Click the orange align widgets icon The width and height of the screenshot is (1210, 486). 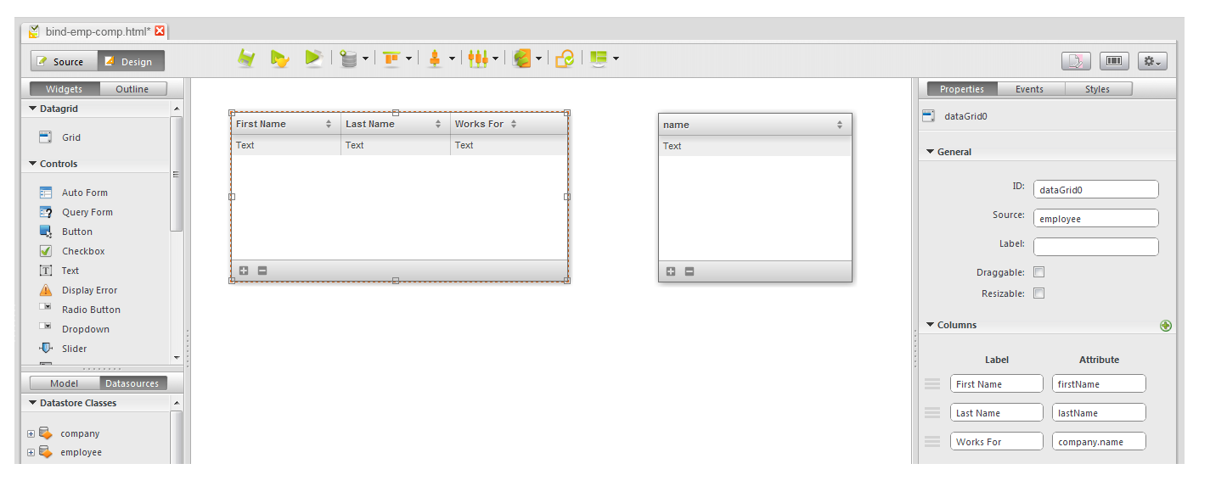tap(391, 59)
